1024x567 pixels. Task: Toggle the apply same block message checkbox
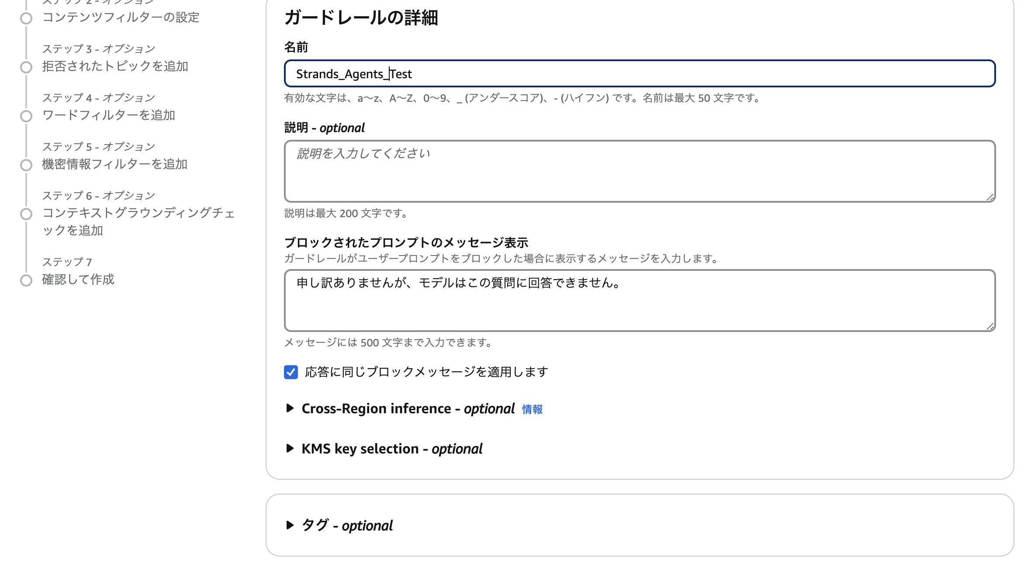point(291,372)
